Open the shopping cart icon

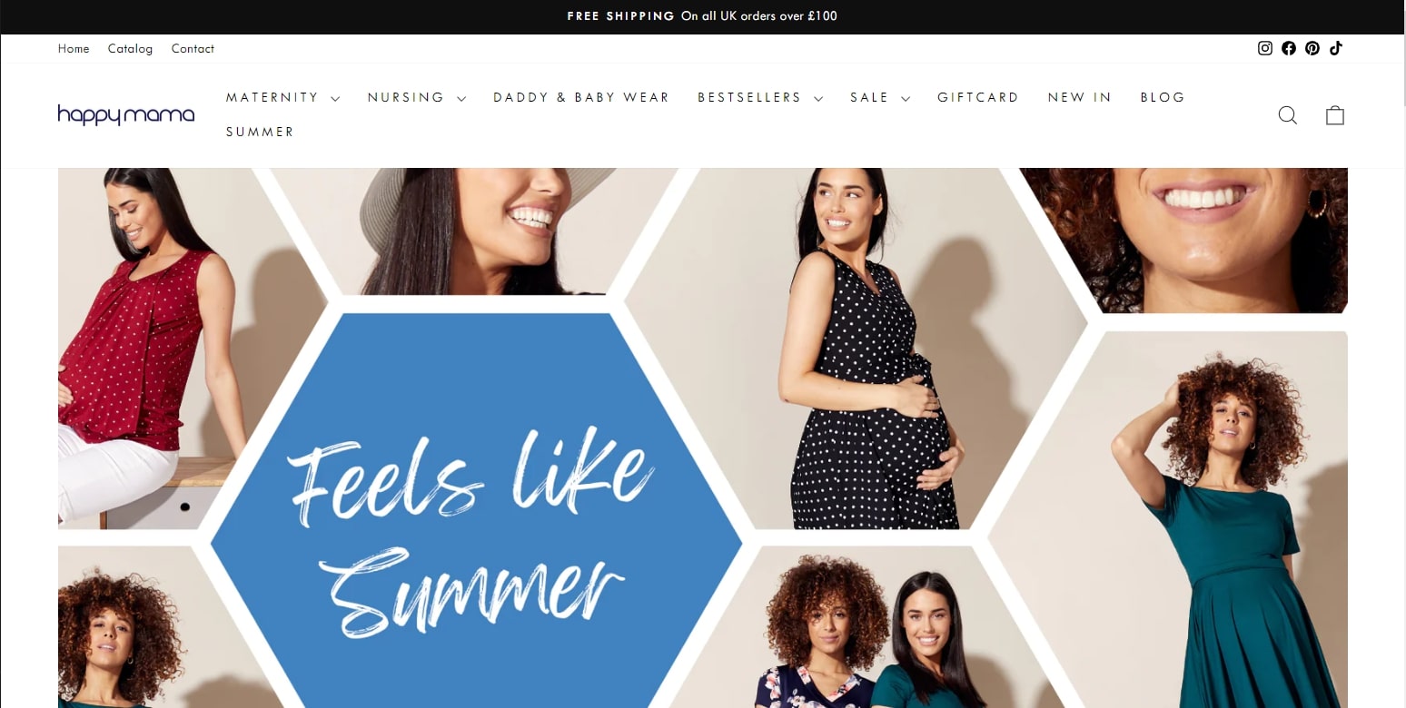pyautogui.click(x=1335, y=115)
